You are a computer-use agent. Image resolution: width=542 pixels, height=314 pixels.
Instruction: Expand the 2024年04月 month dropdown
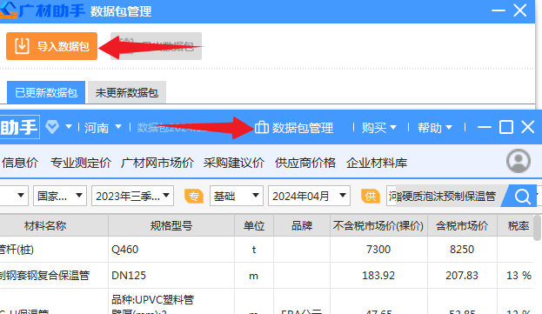pyautogui.click(x=309, y=196)
